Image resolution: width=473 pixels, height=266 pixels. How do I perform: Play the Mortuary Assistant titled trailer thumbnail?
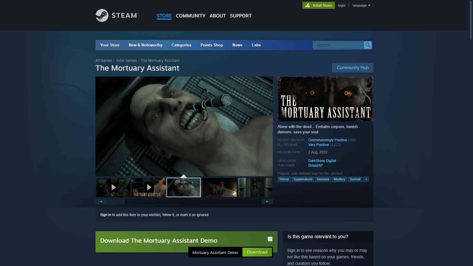pyautogui.click(x=148, y=187)
